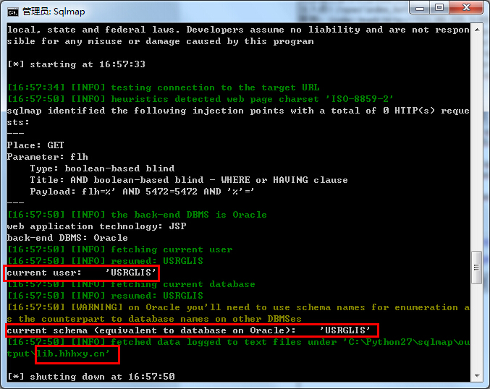Click 'web application technology: JSP' line
490x389 pixels.
[x=96, y=226]
